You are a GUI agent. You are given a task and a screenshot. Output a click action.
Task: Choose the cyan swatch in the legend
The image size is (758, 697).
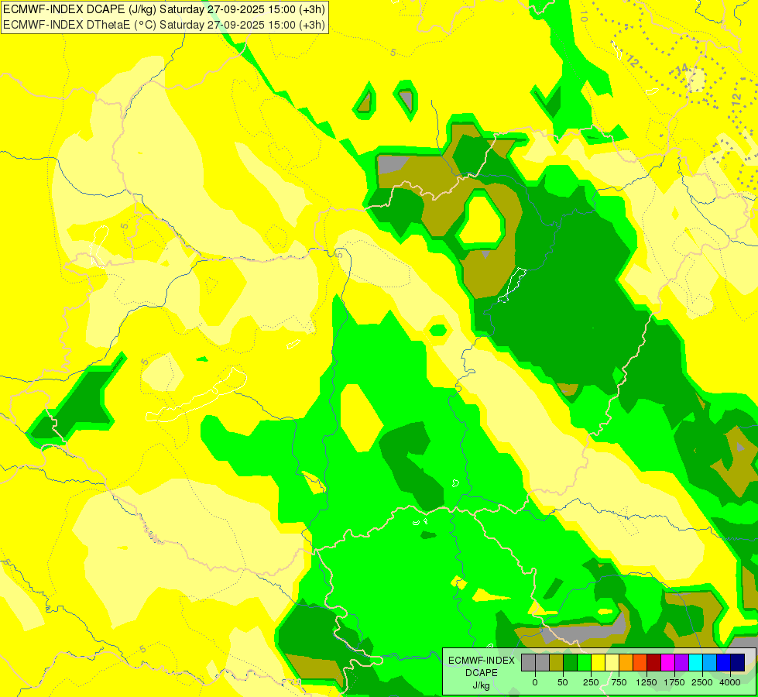point(695,662)
